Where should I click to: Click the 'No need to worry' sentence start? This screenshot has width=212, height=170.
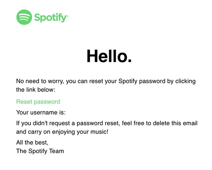point(40,81)
